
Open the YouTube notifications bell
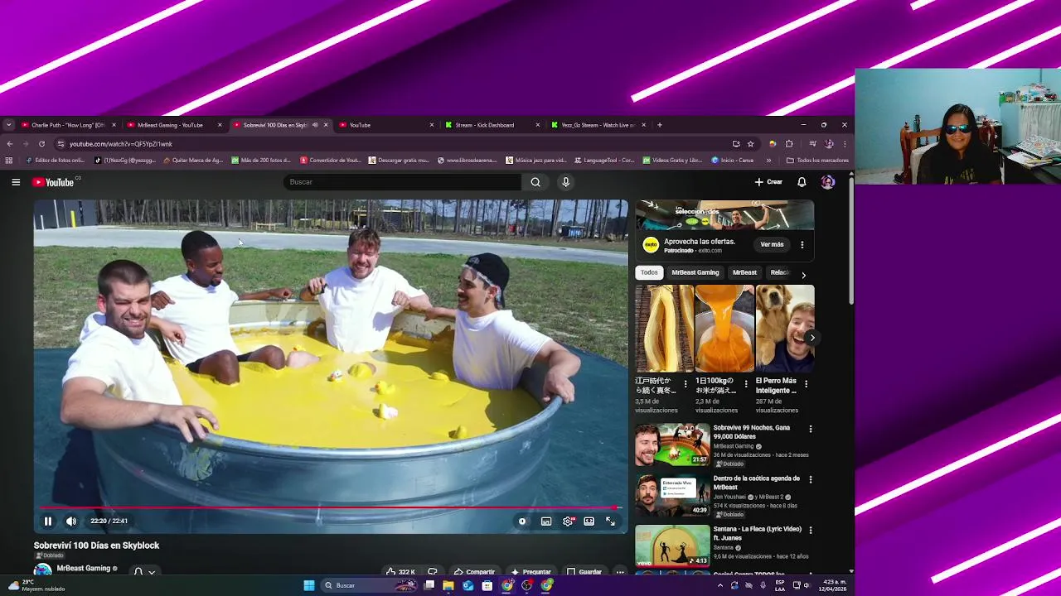pyautogui.click(x=802, y=182)
